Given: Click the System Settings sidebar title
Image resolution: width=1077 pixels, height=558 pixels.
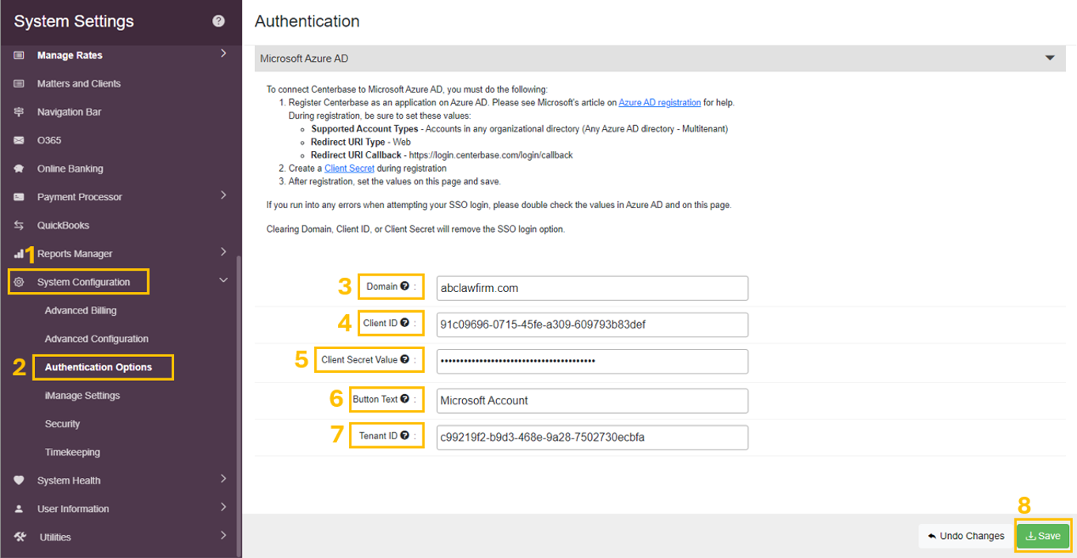Looking at the screenshot, I should (x=74, y=21).
